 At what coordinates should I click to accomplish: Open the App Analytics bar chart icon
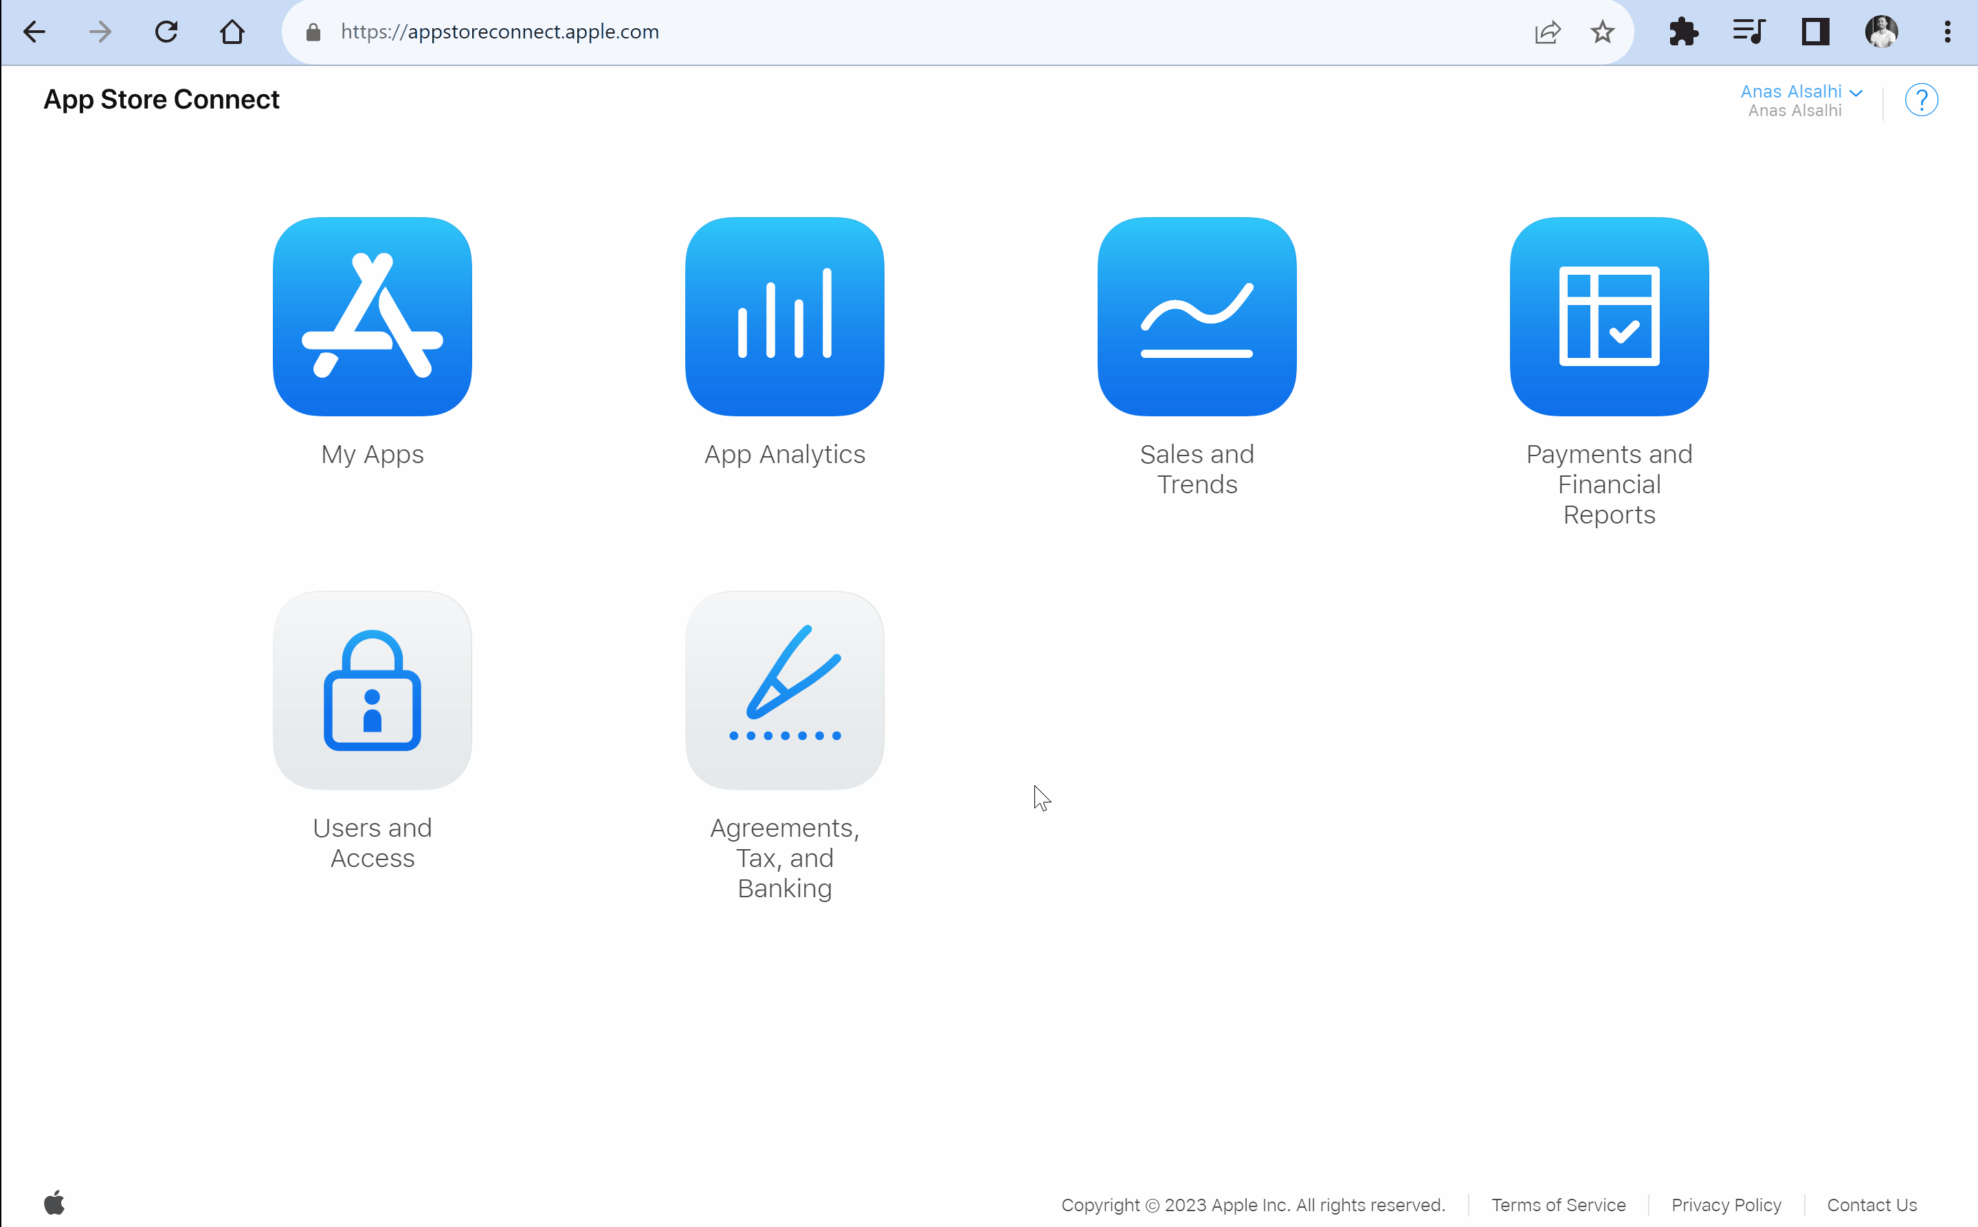[785, 317]
